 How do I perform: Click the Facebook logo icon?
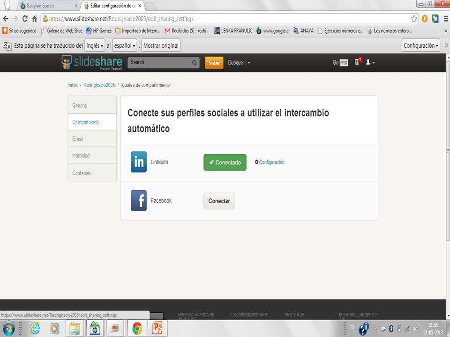139,201
